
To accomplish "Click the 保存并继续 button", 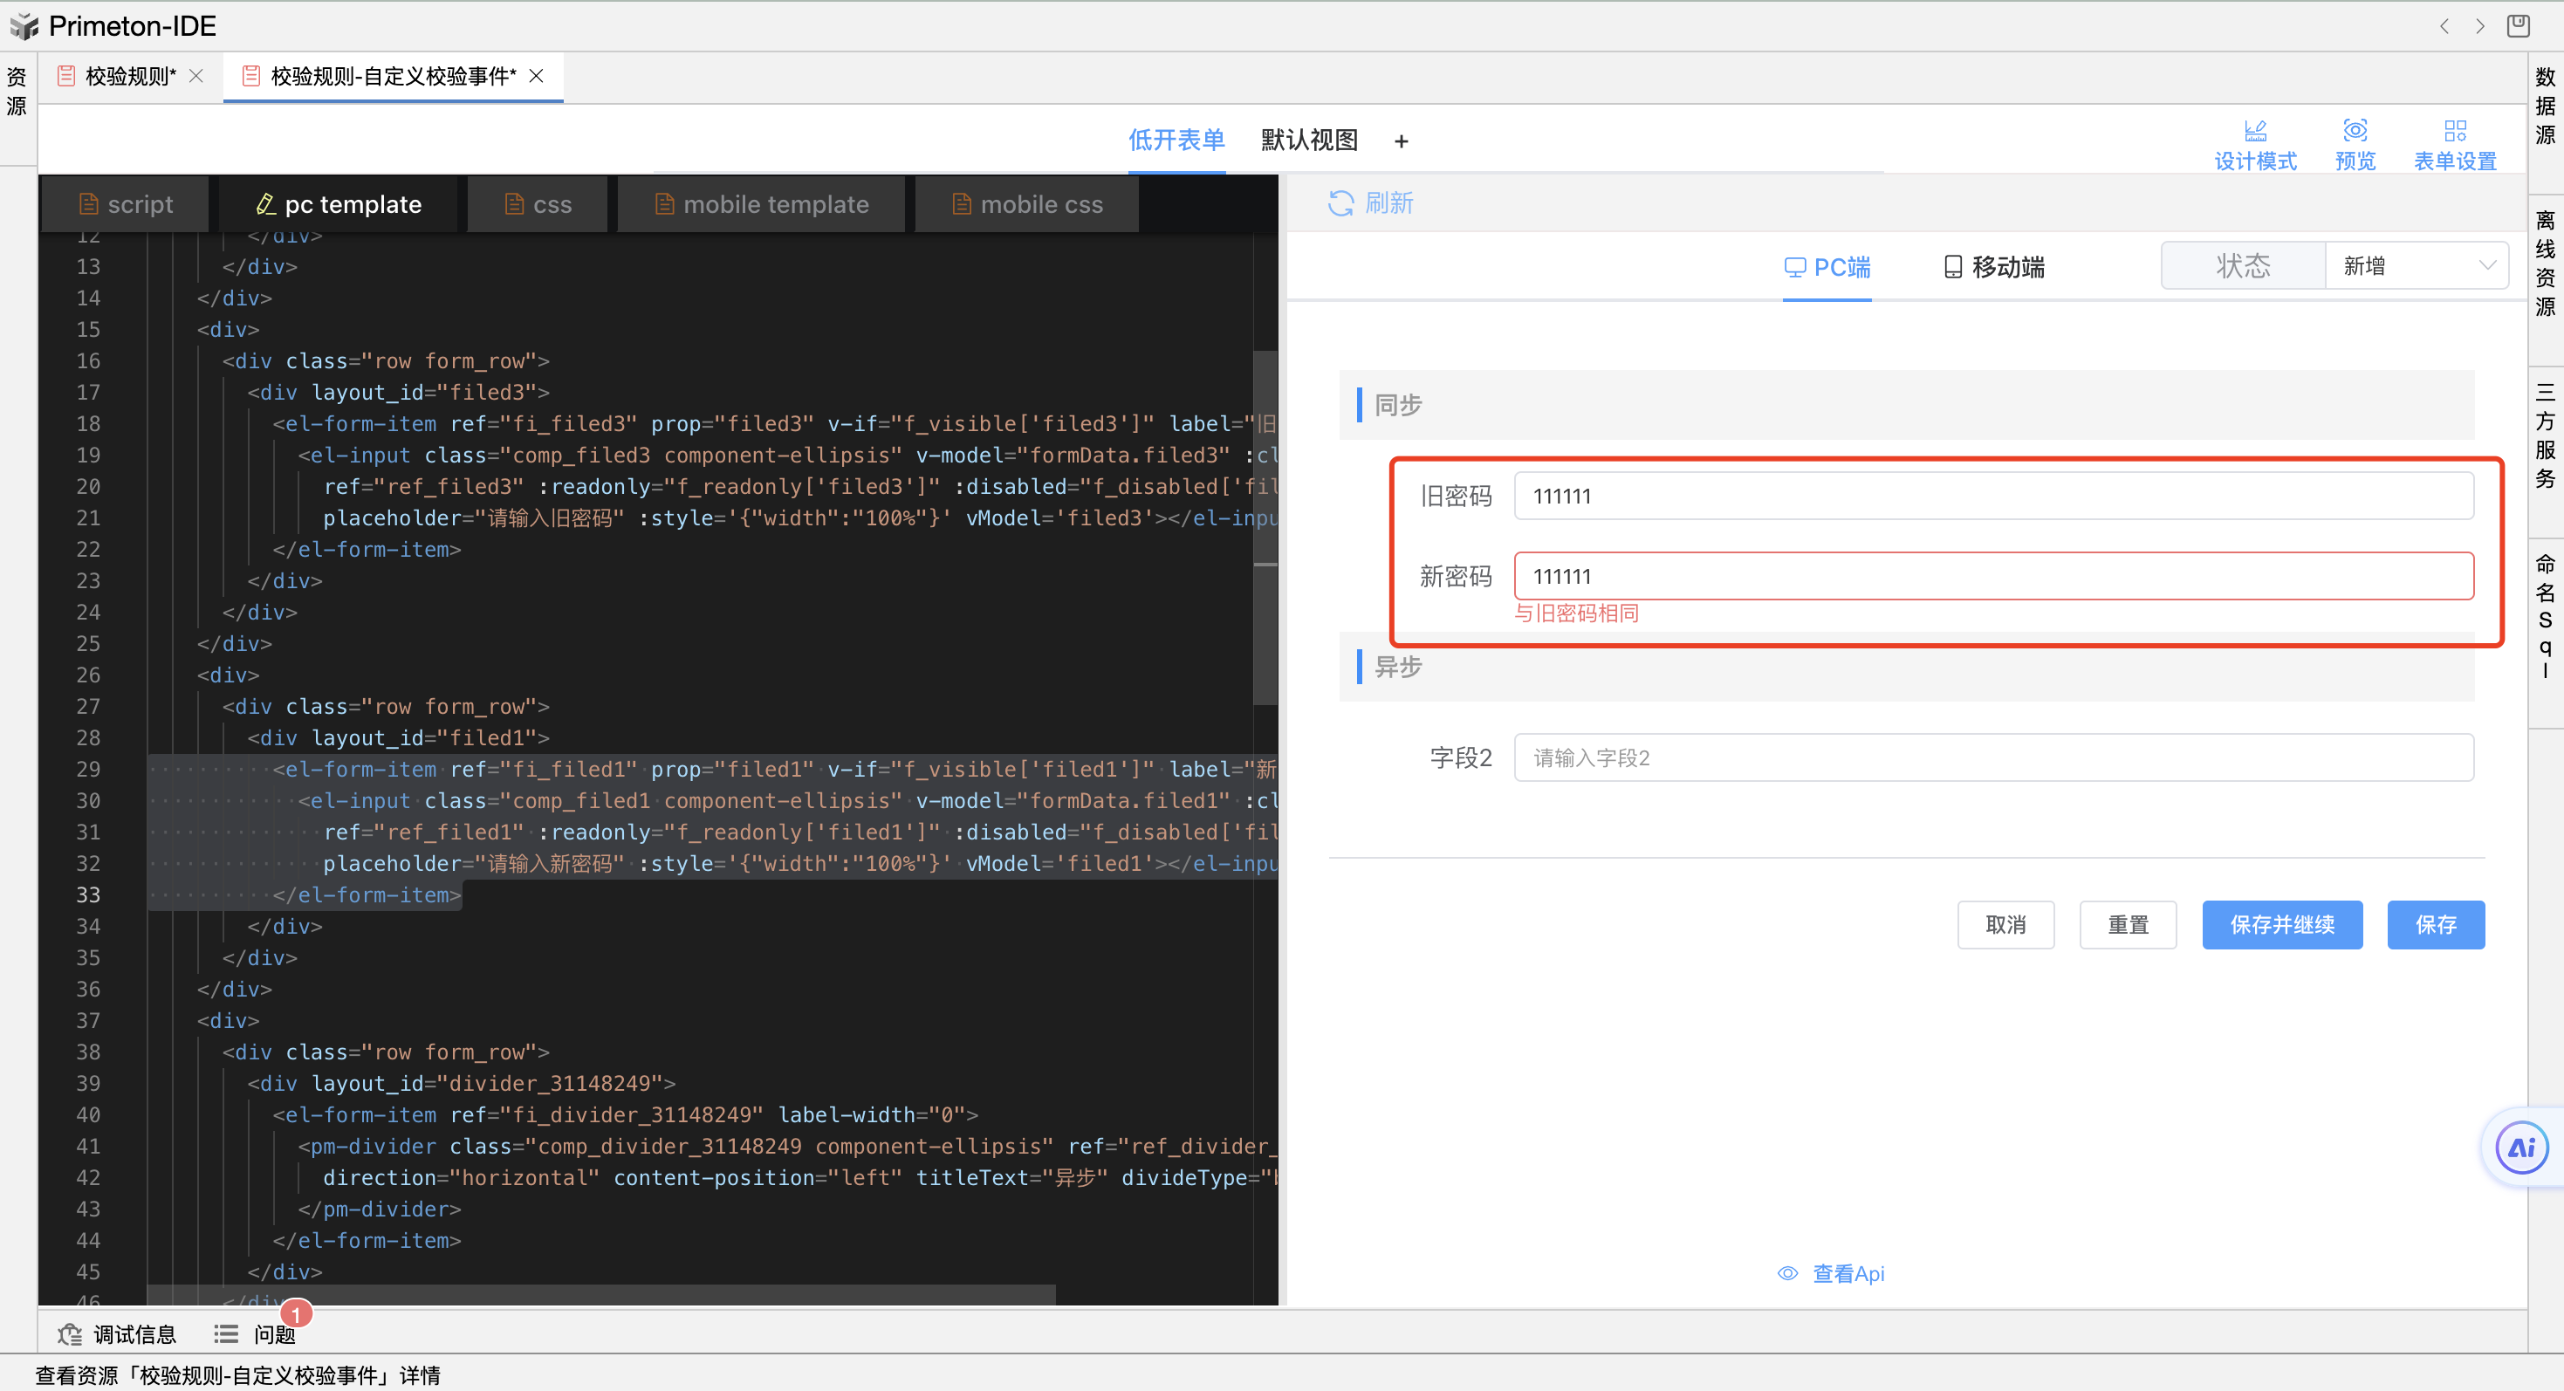I will pos(2281,924).
